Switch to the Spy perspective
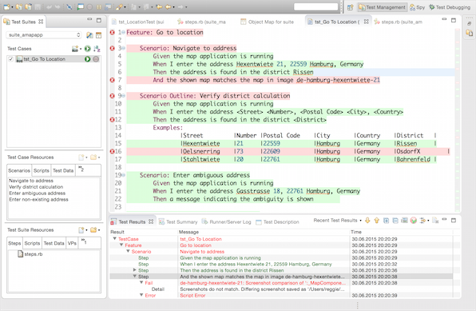Viewport: 476px width, 311px height. point(418,7)
